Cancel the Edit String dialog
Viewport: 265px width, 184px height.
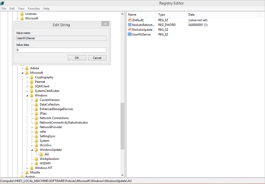[x=97, y=58]
